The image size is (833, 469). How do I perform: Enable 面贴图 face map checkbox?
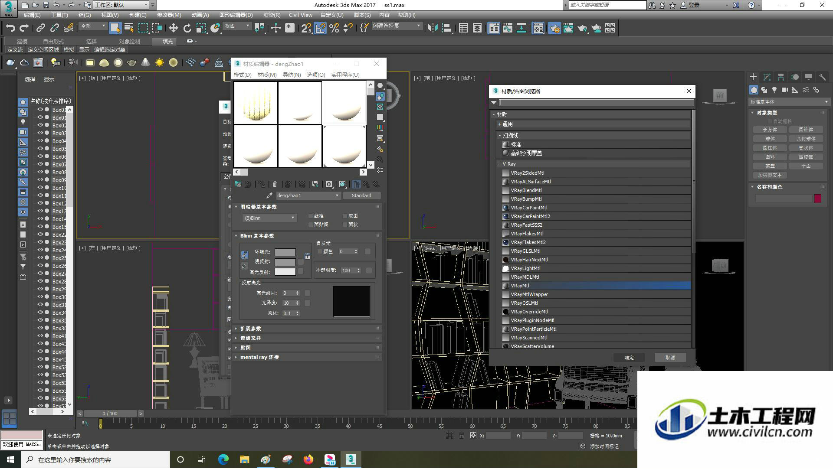(x=311, y=225)
